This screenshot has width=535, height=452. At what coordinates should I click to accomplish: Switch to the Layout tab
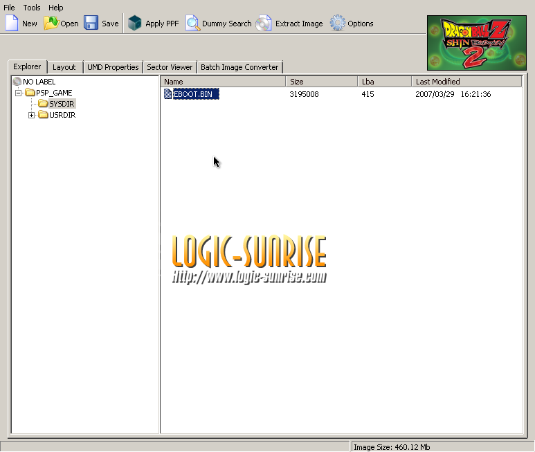(64, 67)
